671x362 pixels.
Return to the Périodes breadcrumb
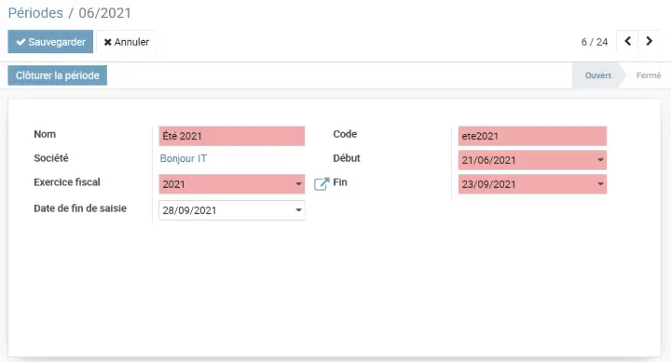[x=35, y=13]
